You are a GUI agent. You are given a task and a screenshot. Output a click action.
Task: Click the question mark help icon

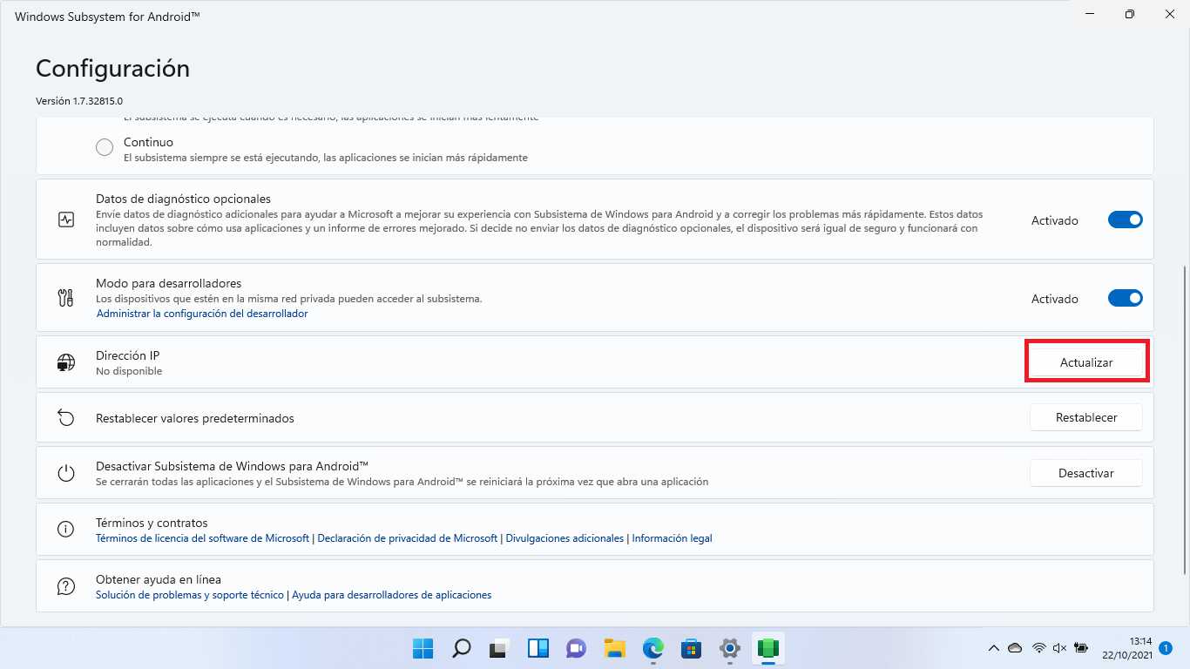click(x=66, y=586)
